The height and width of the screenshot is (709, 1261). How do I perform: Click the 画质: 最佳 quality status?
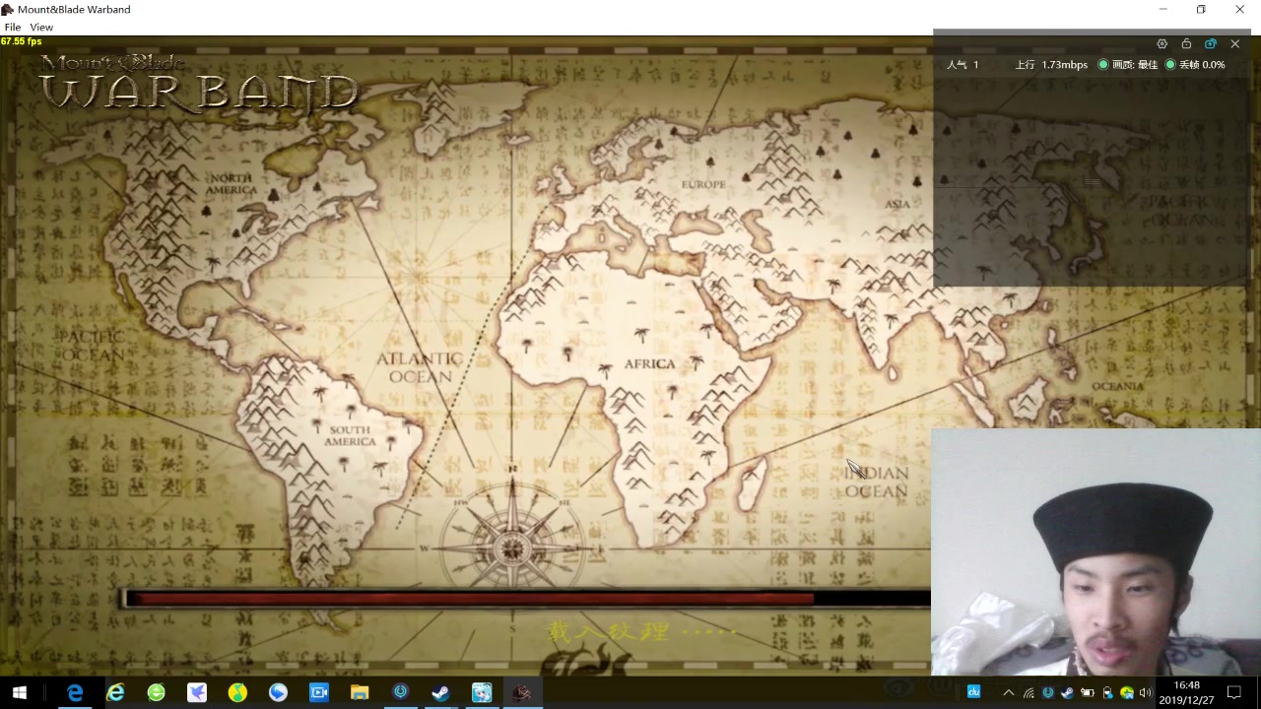[x=1128, y=65]
